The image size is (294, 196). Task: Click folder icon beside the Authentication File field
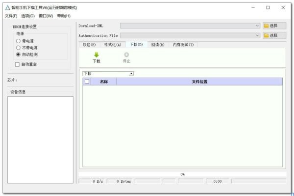click(x=266, y=35)
